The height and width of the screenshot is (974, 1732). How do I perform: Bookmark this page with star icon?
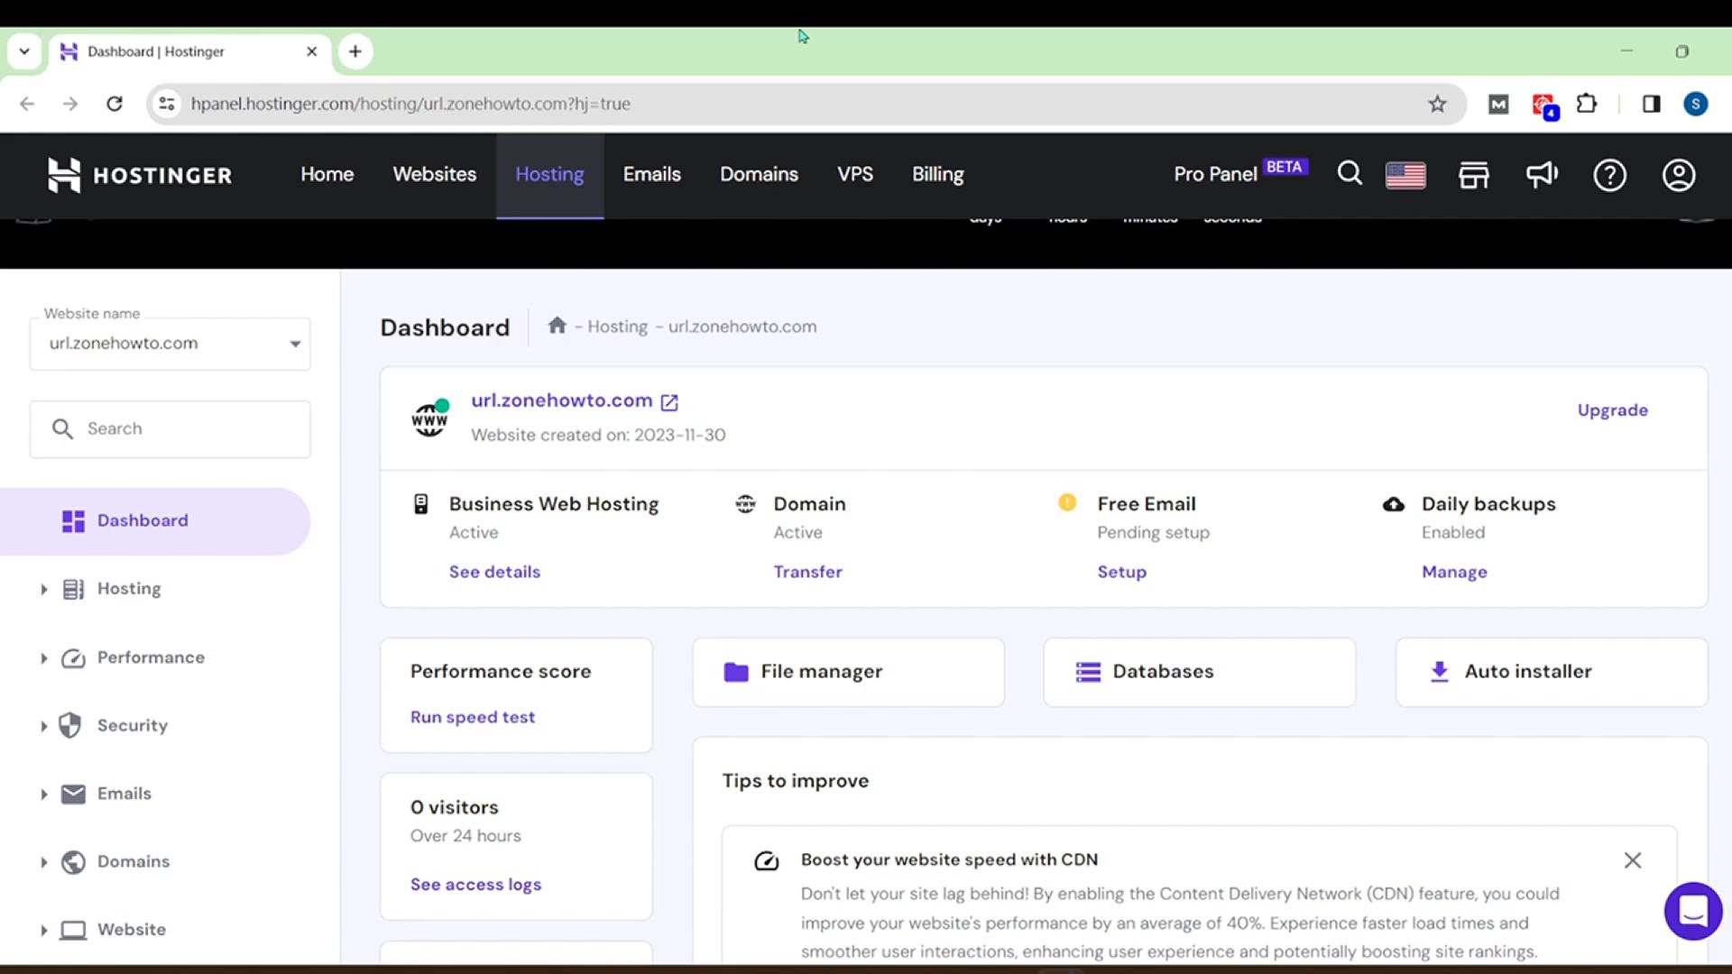pos(1437,104)
